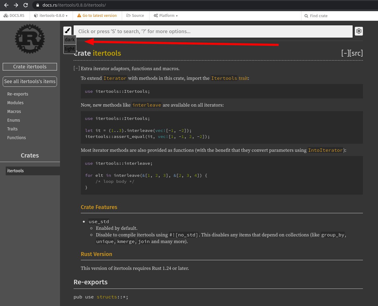Focus the Find crate search field
Viewport: 378px width, 306px height.
339,16
